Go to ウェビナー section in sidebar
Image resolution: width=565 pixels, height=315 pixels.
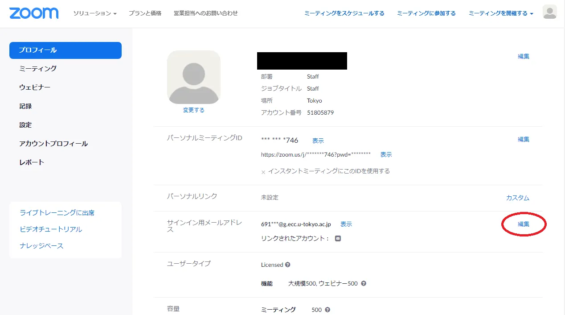pyautogui.click(x=35, y=87)
